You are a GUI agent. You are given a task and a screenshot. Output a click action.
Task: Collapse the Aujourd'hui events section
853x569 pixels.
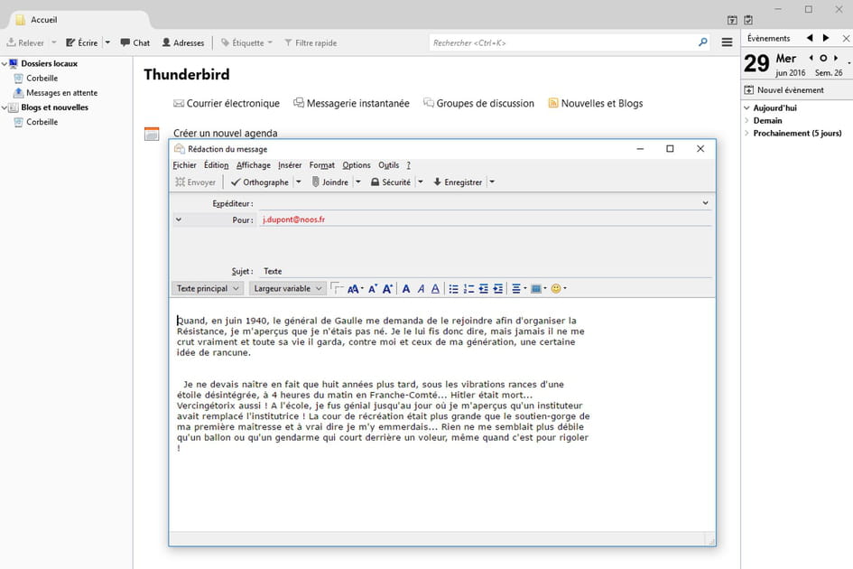(x=746, y=108)
